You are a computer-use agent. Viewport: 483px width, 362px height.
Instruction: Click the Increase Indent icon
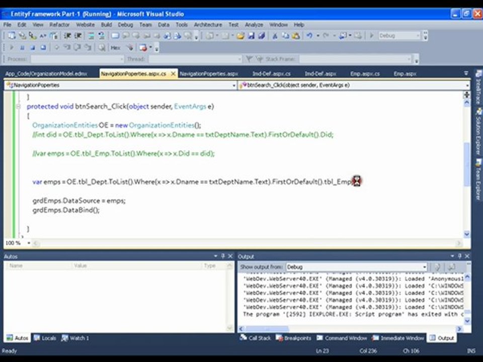[78, 36]
